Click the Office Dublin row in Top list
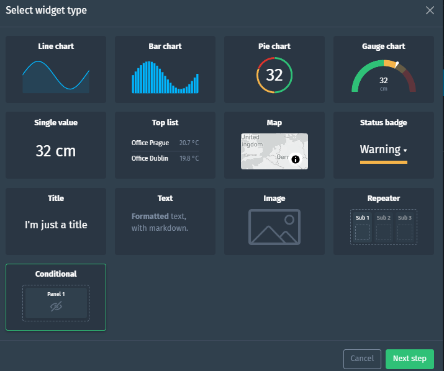Screen dimensions: 444x371 [165, 158]
